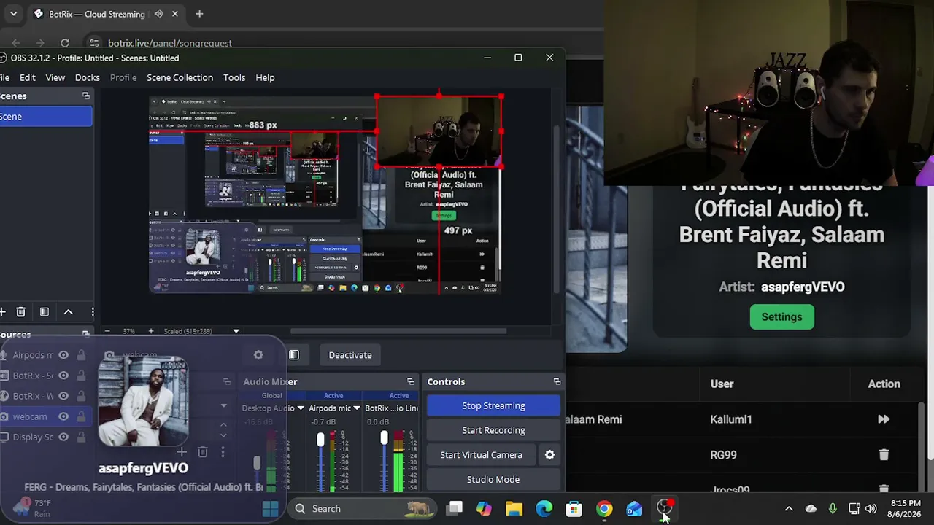Screen dimensions: 934x525
Task: Zoom in the OBS preview
Action: (151, 331)
